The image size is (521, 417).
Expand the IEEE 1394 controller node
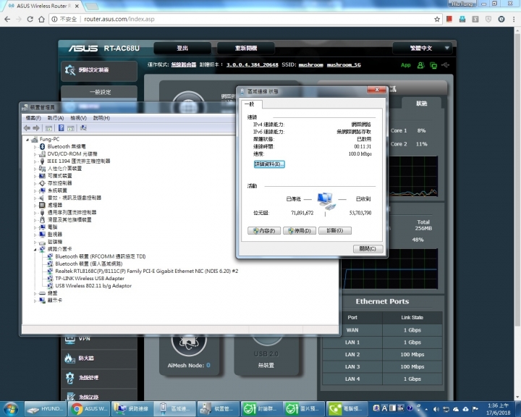click(x=35, y=161)
